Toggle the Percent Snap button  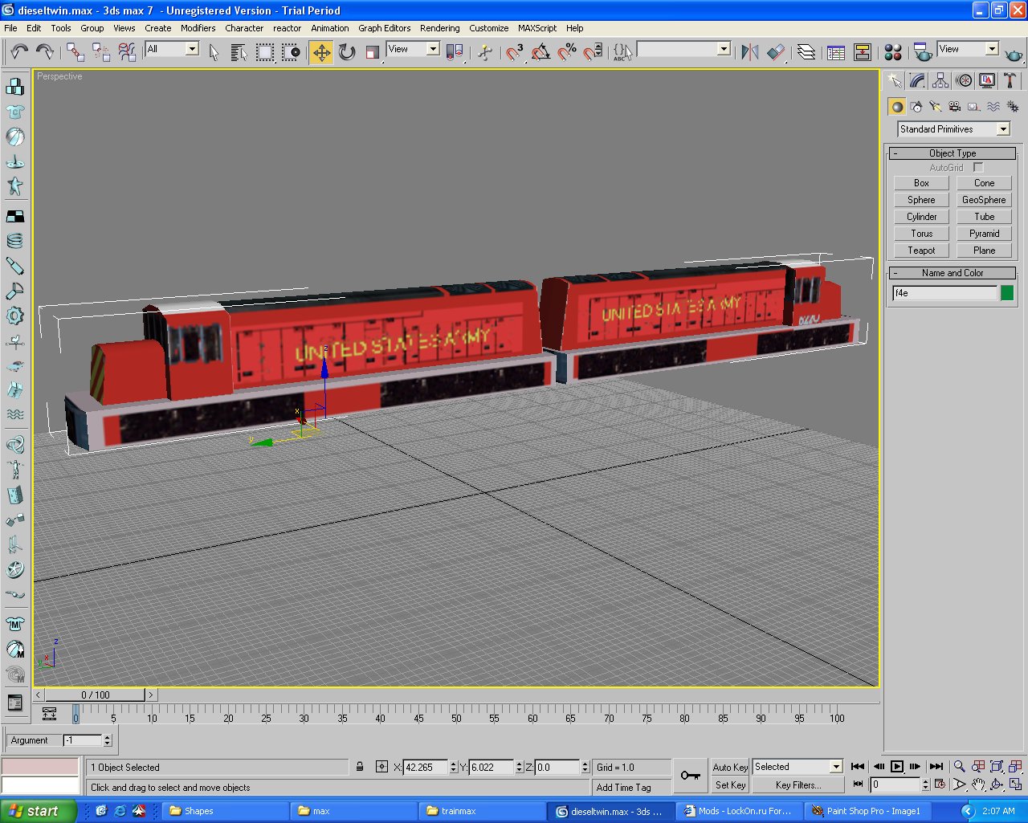tap(567, 52)
